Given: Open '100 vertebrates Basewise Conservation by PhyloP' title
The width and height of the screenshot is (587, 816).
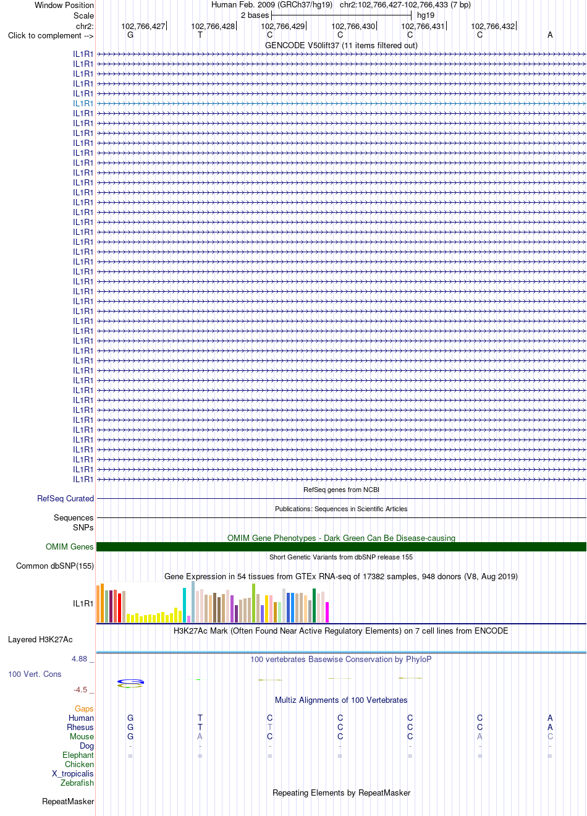Looking at the screenshot, I should coord(341,659).
